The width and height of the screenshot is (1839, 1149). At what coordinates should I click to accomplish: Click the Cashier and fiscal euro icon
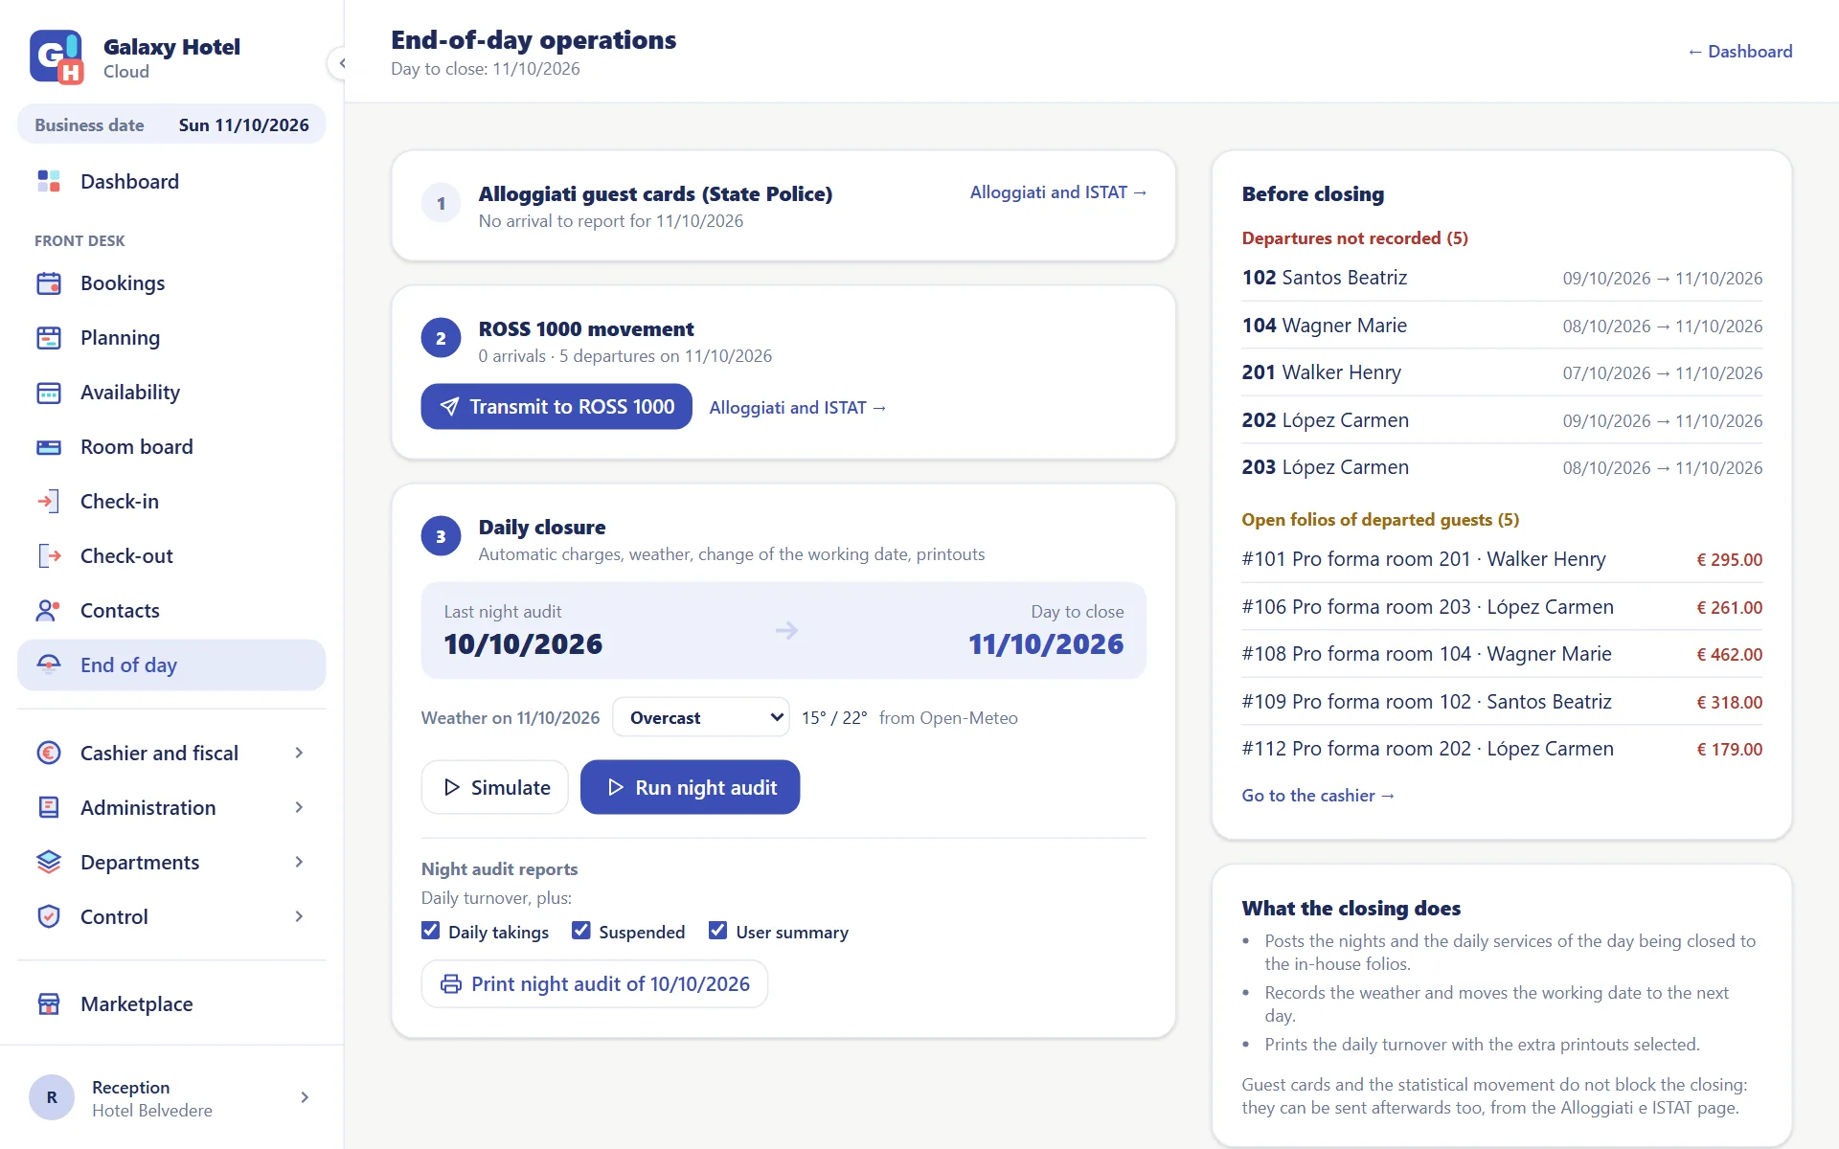tap(49, 753)
